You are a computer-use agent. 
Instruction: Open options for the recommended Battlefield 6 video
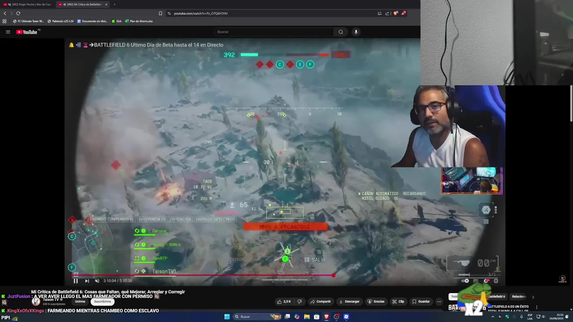pyautogui.click(x=536, y=307)
